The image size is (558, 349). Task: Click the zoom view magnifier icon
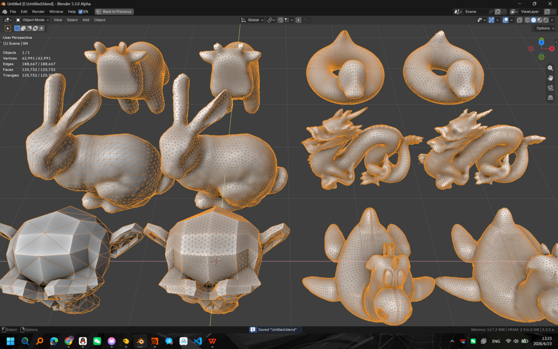tap(550, 68)
